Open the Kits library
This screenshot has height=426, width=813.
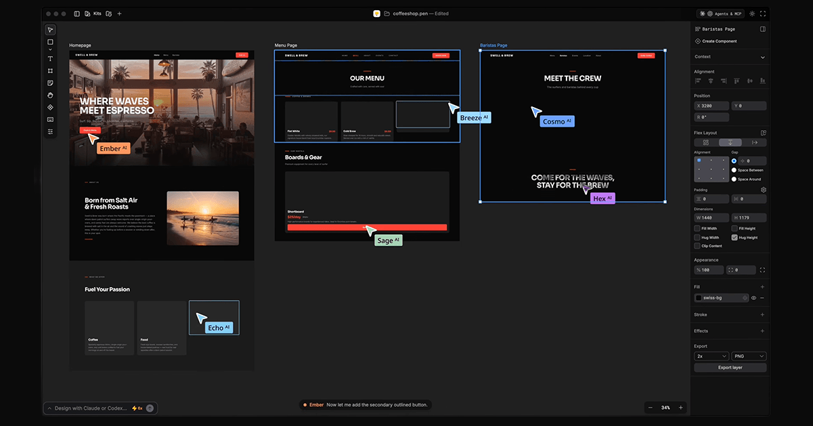coord(92,14)
